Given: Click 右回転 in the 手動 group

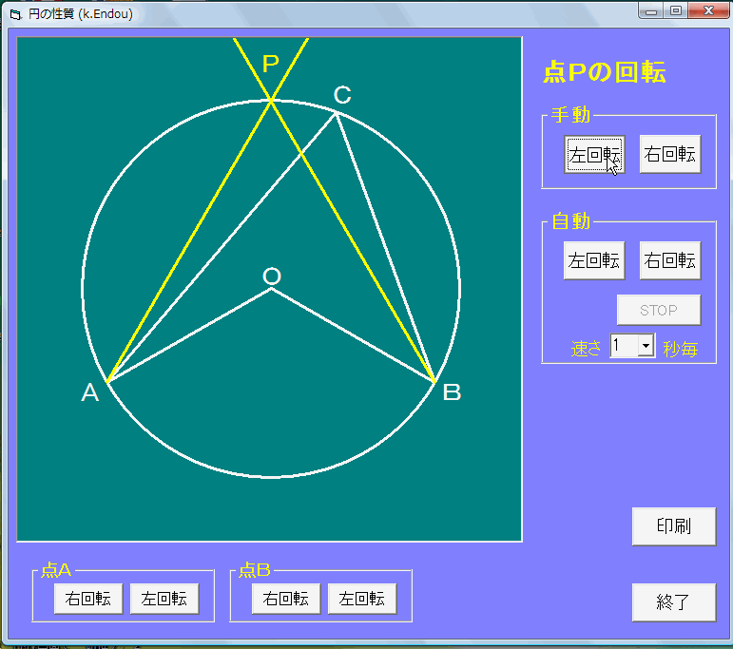Looking at the screenshot, I should (x=670, y=154).
